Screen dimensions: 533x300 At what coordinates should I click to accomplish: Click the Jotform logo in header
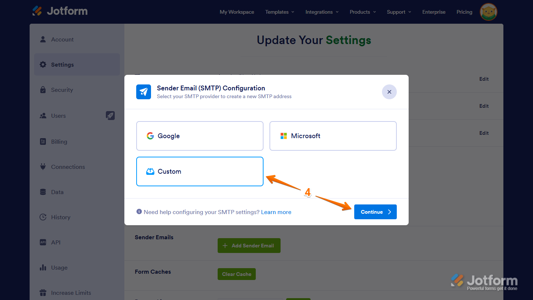click(60, 11)
